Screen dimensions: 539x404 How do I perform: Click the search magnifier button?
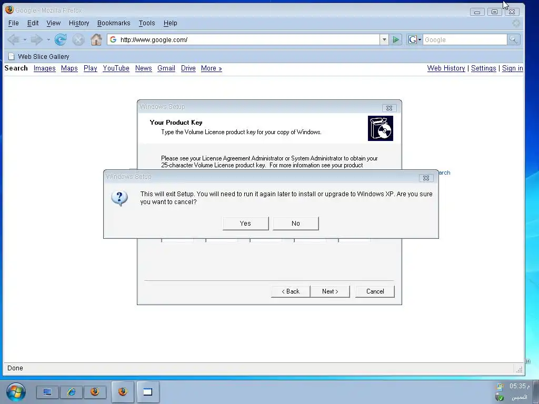click(x=514, y=40)
